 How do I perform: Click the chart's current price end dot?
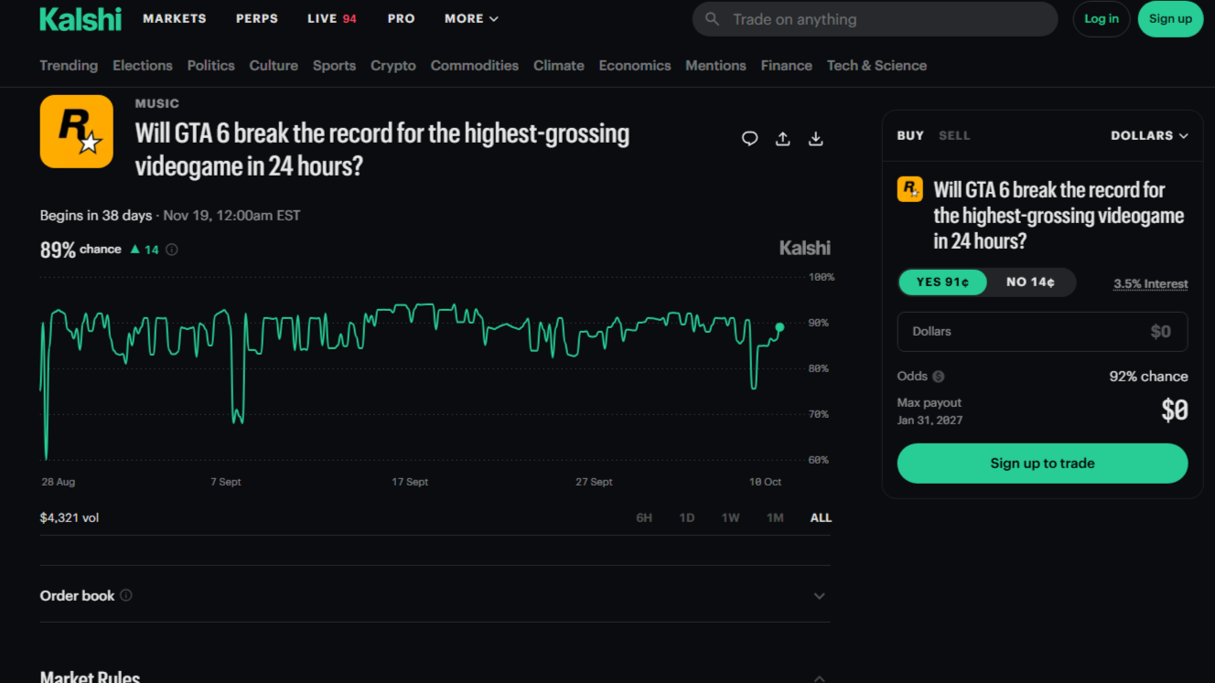(x=780, y=327)
